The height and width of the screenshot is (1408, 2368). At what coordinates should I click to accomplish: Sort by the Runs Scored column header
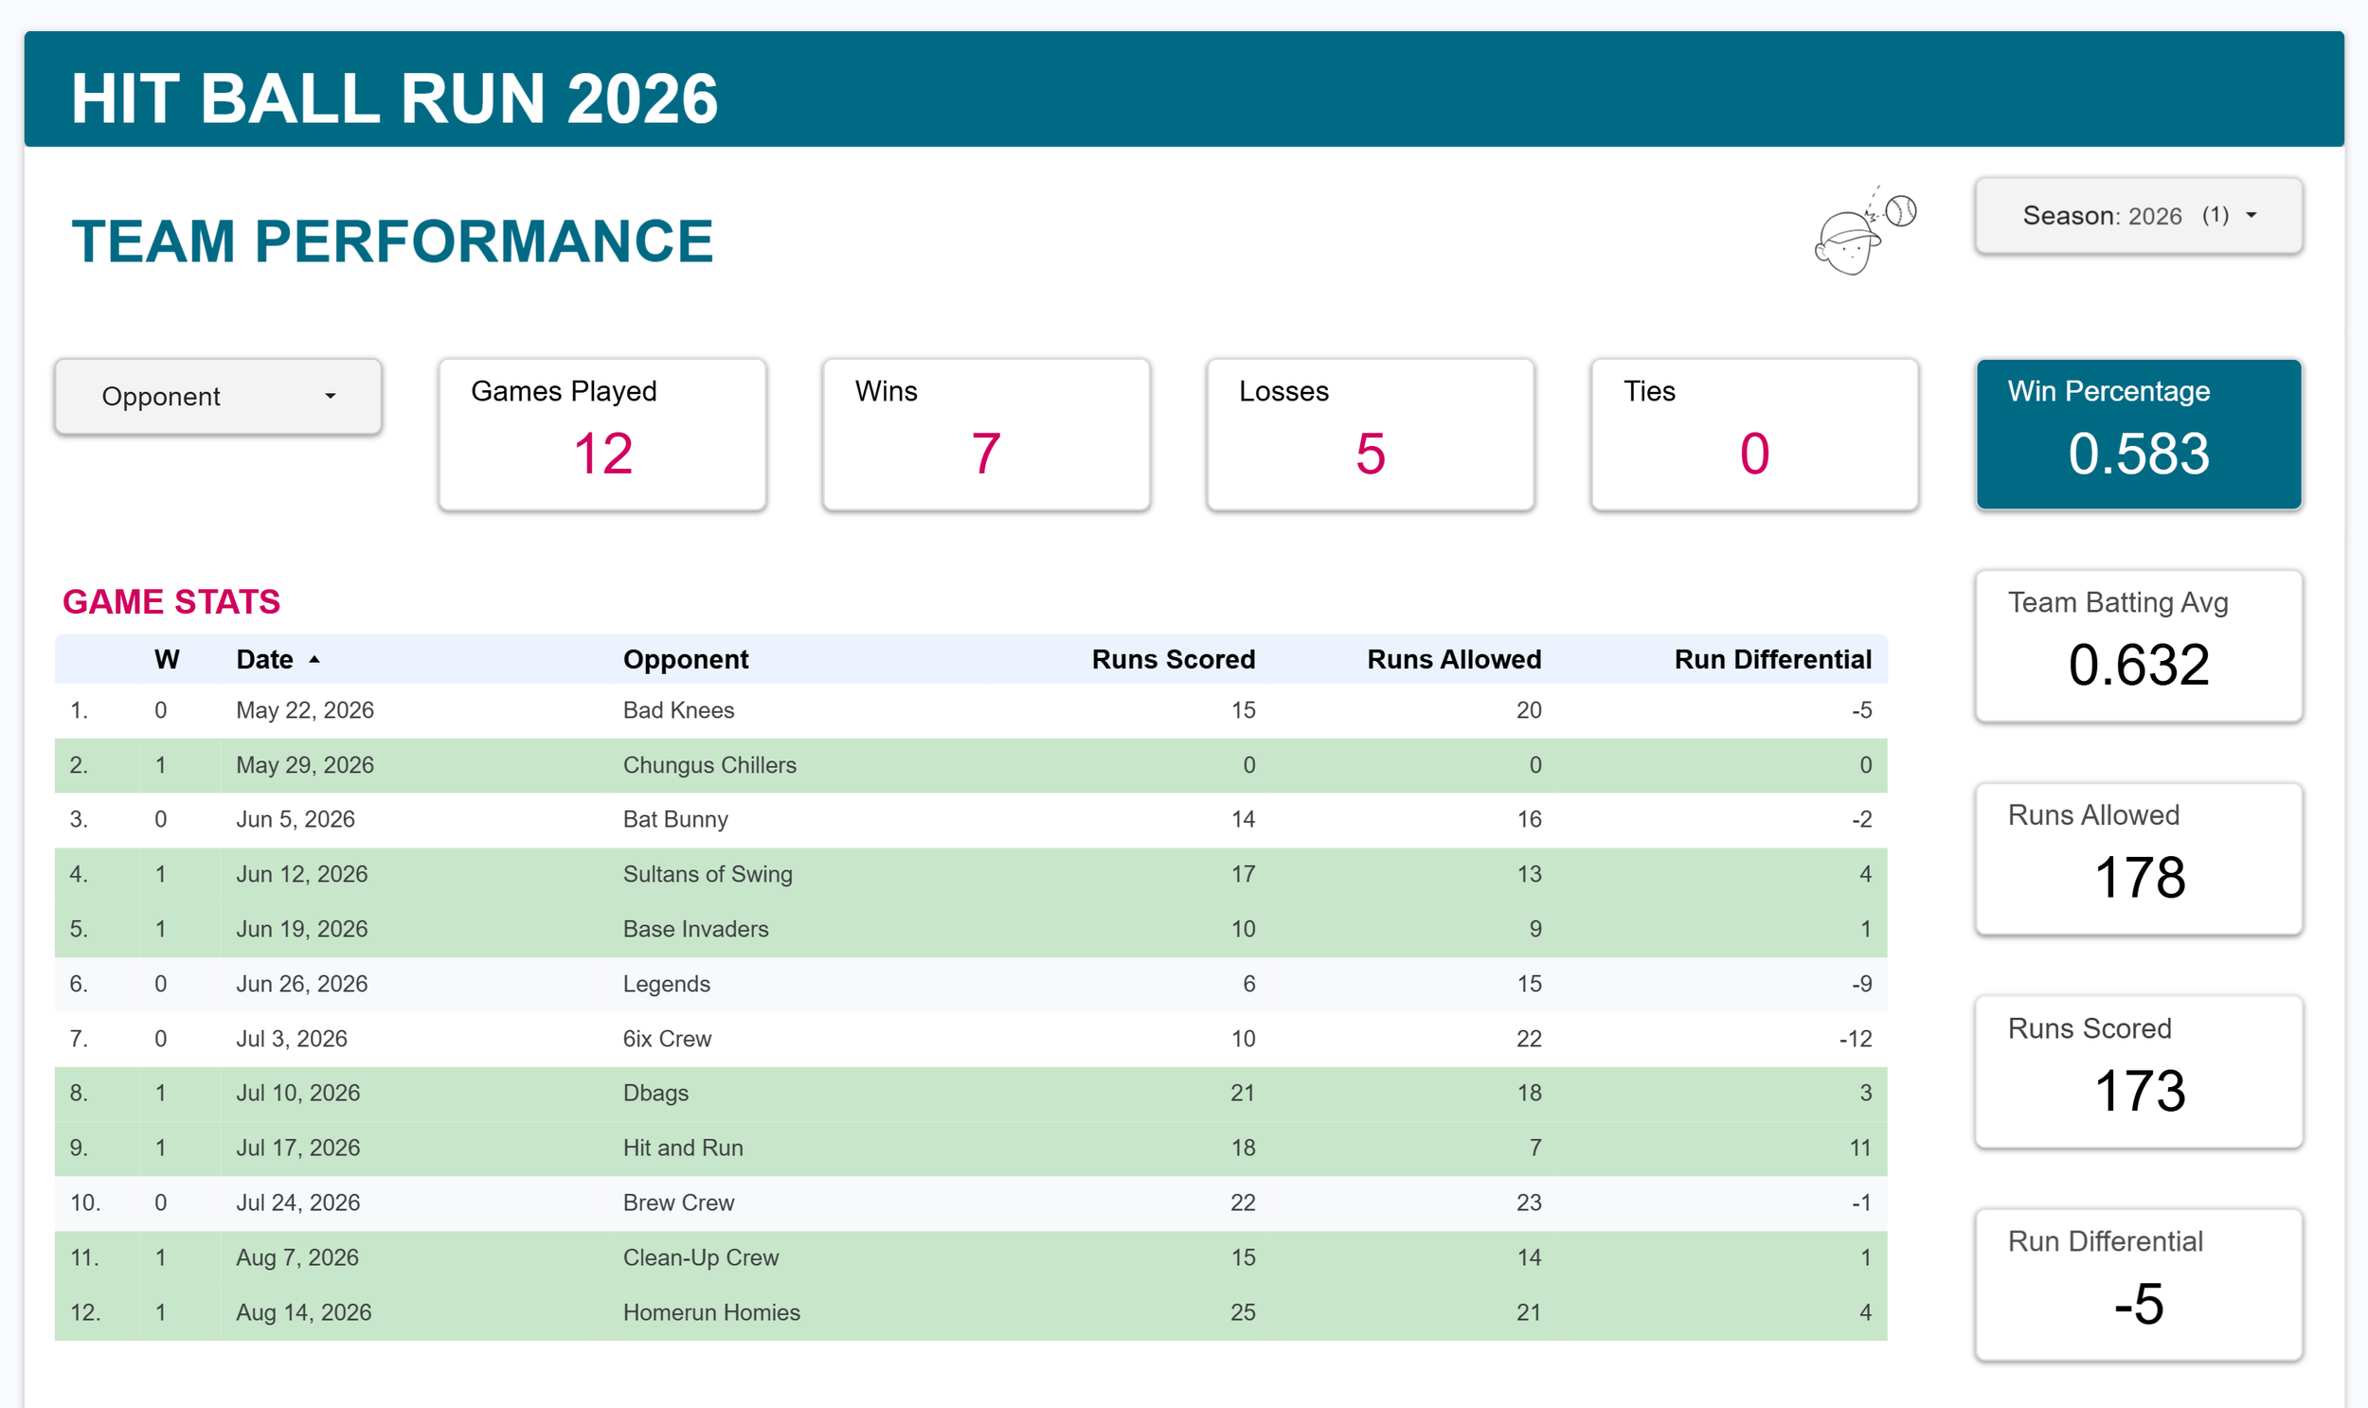(x=1173, y=659)
